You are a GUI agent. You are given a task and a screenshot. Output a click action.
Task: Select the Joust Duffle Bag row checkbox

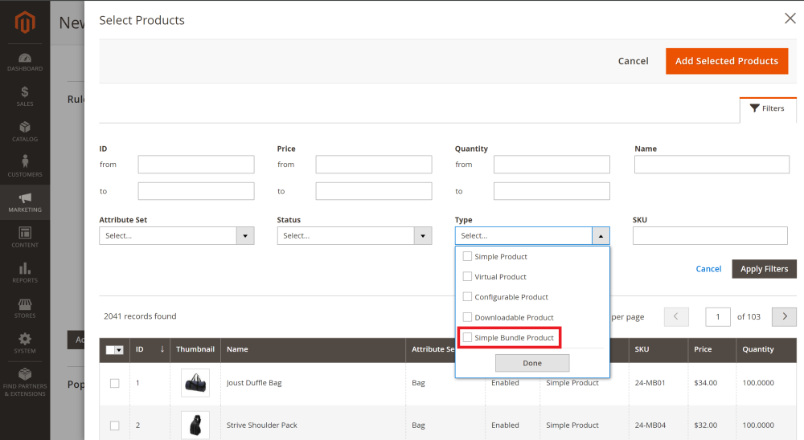(x=114, y=383)
